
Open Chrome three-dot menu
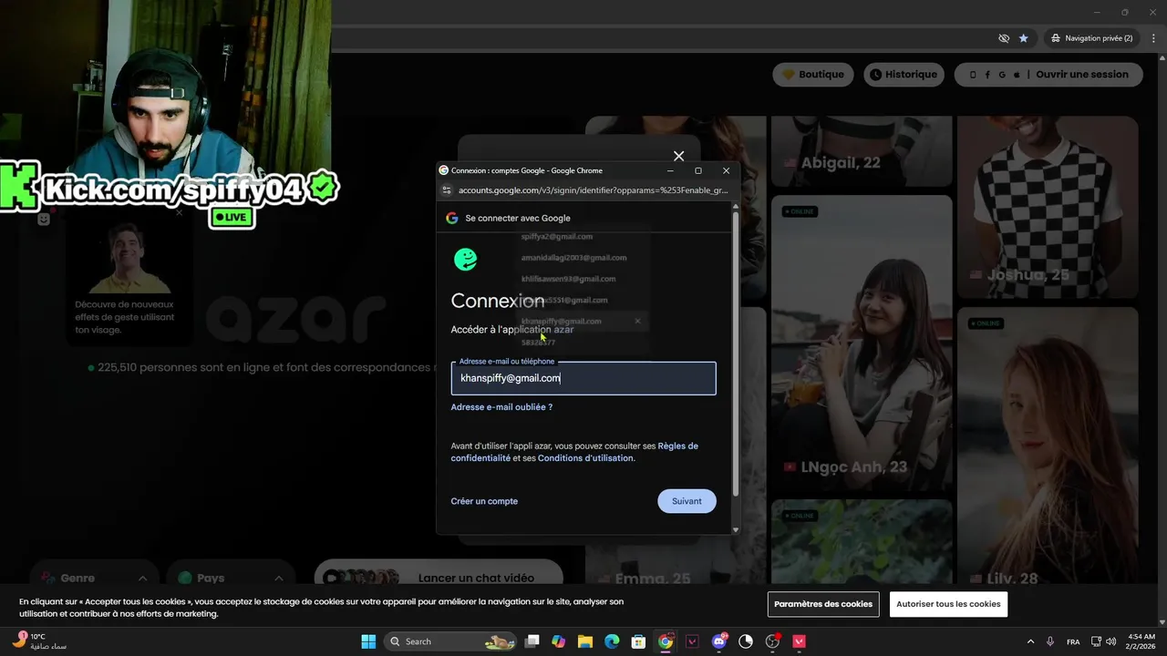pyautogui.click(x=1153, y=38)
